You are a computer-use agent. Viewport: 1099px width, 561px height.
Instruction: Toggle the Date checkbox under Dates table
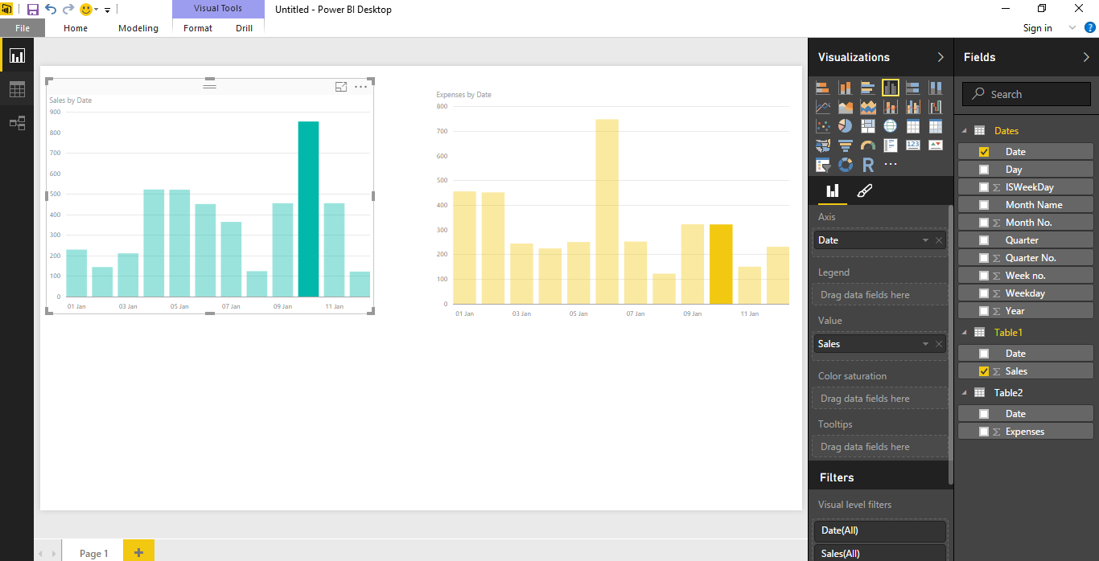tap(983, 152)
